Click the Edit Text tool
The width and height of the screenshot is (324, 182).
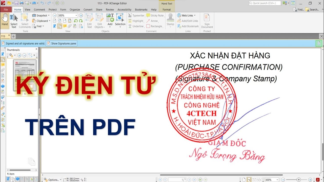[89, 21]
